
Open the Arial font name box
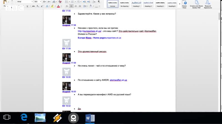[x=25, y=2]
